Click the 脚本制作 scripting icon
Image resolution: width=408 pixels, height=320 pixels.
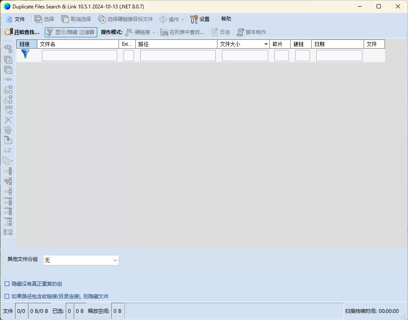tap(251, 32)
